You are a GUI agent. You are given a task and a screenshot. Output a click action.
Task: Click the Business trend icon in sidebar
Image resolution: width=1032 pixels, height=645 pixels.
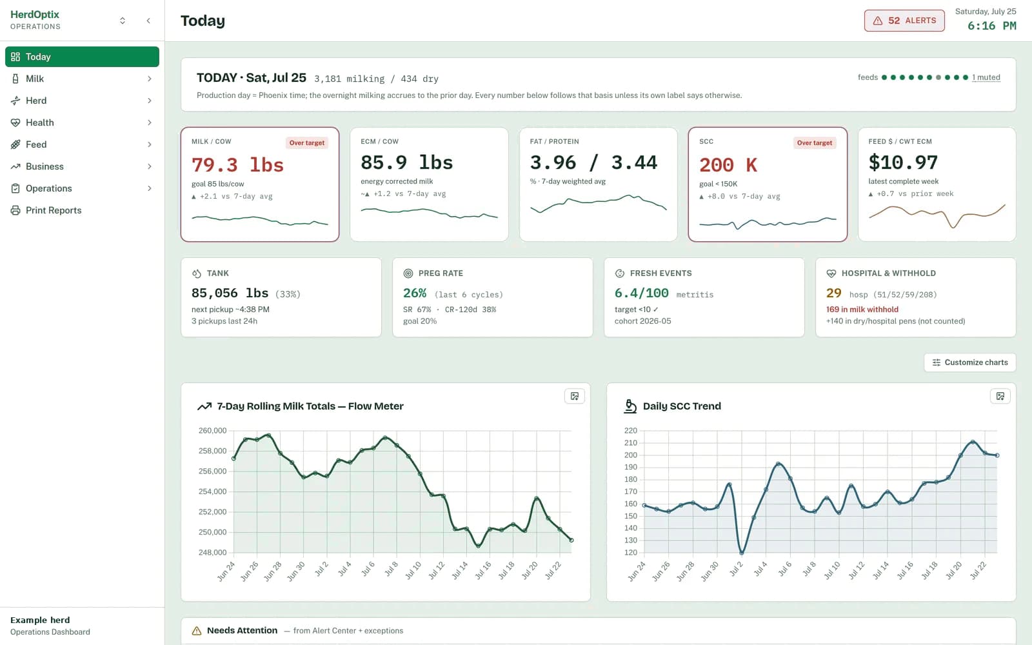[x=15, y=166]
